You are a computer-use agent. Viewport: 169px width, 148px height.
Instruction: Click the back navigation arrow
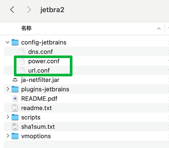(12, 9)
